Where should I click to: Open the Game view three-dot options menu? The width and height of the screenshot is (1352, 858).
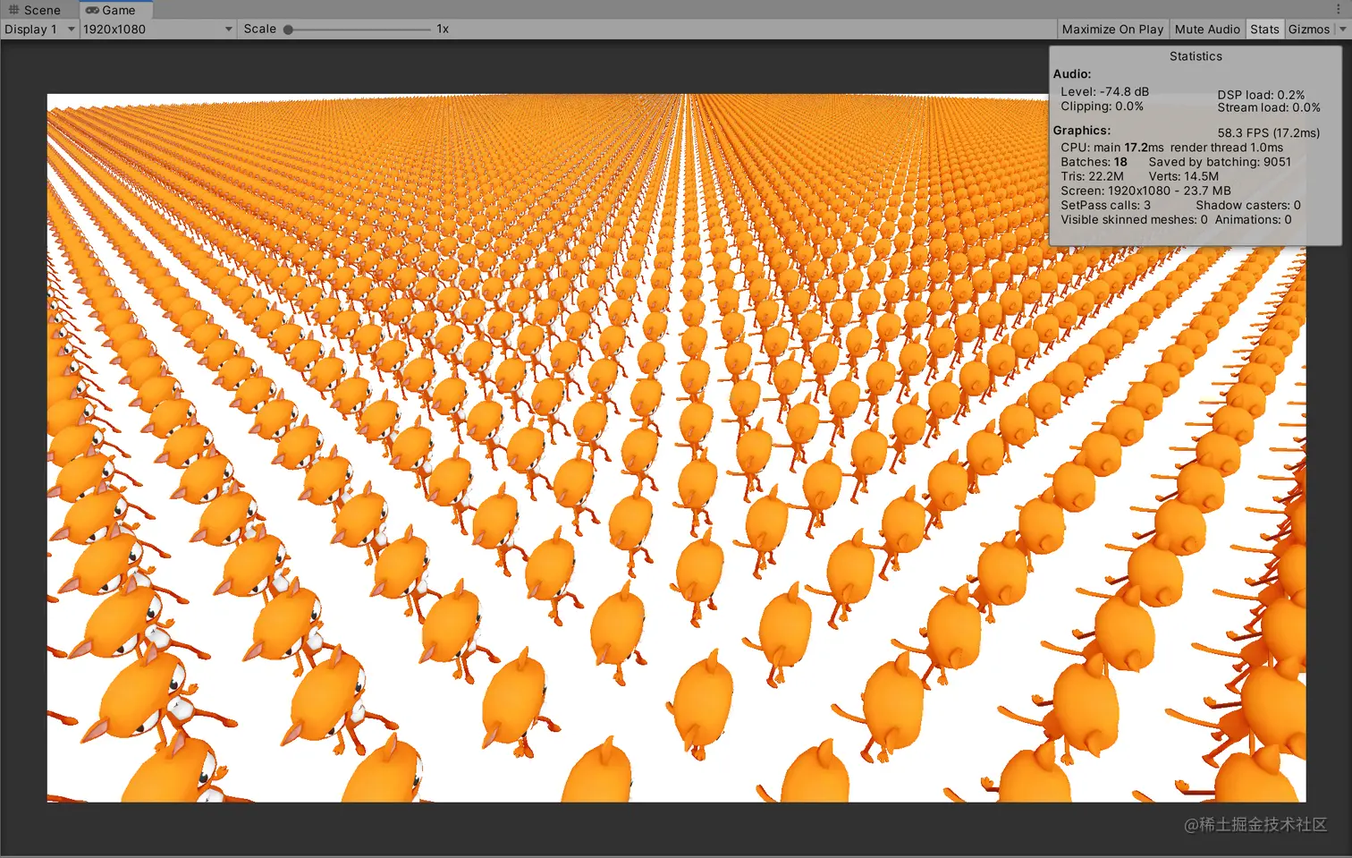(x=1339, y=10)
